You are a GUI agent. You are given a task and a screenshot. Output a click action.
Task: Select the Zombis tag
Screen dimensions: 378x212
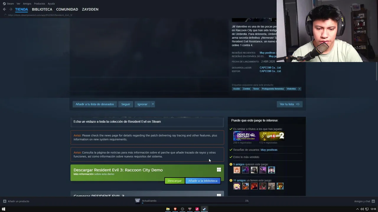click(x=246, y=89)
